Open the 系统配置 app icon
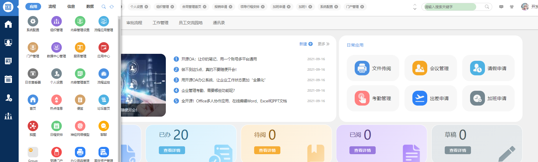The width and height of the screenshot is (538, 162). tap(33, 22)
